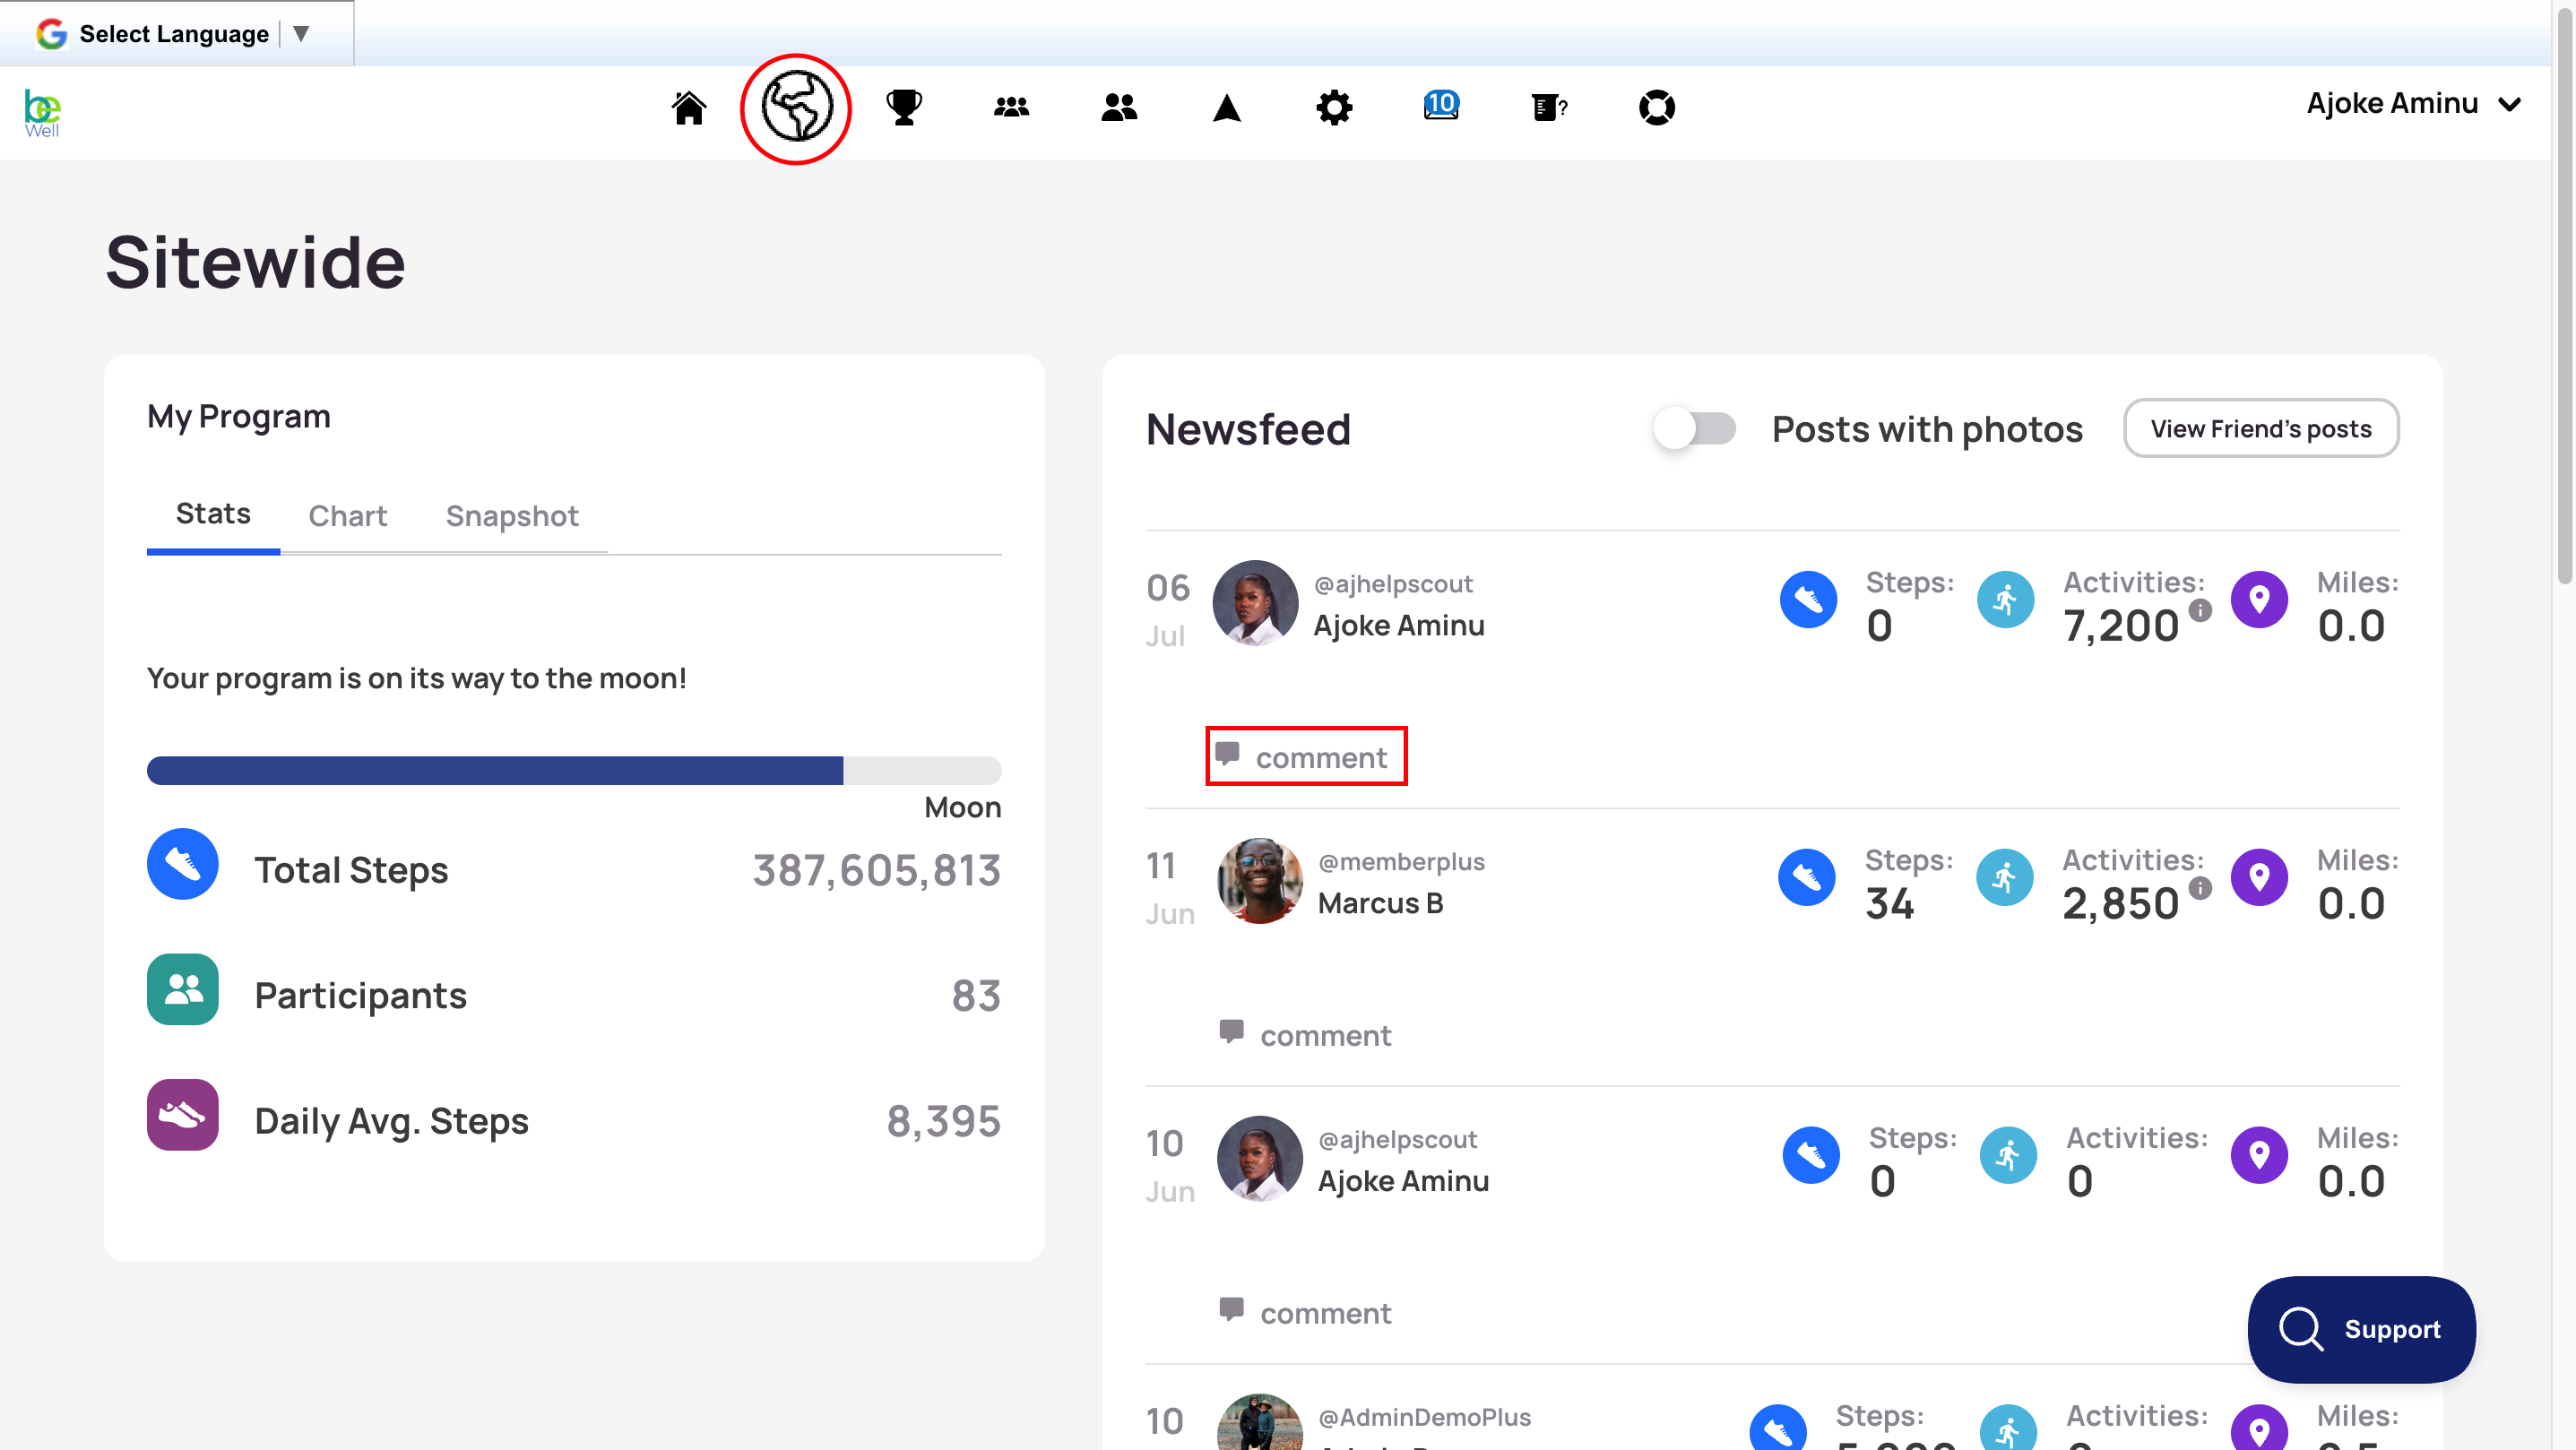Click the Steps shoe icon in the 10 Jun Ajoke post
Image resolution: width=2576 pixels, height=1450 pixels.
[1811, 1156]
